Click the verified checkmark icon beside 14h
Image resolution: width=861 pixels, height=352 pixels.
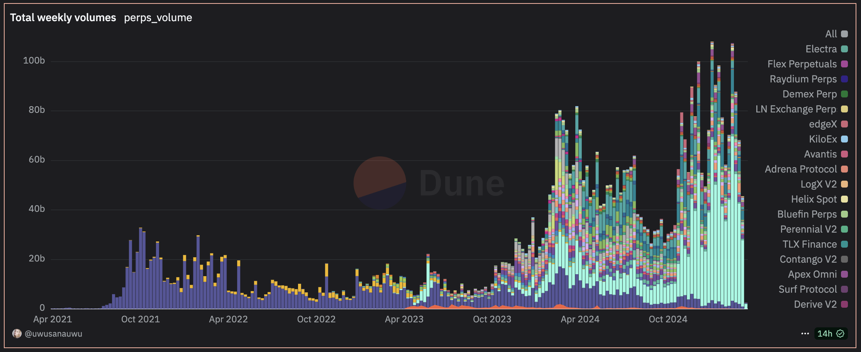840,334
